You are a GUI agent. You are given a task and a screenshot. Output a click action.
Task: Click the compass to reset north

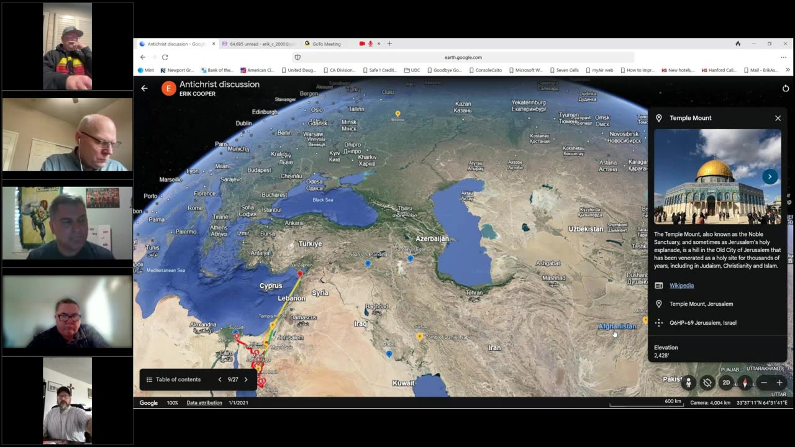tap(744, 382)
